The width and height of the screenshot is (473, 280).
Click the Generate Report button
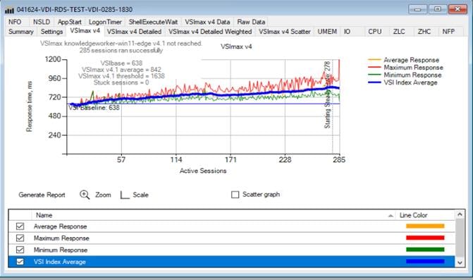(x=42, y=195)
